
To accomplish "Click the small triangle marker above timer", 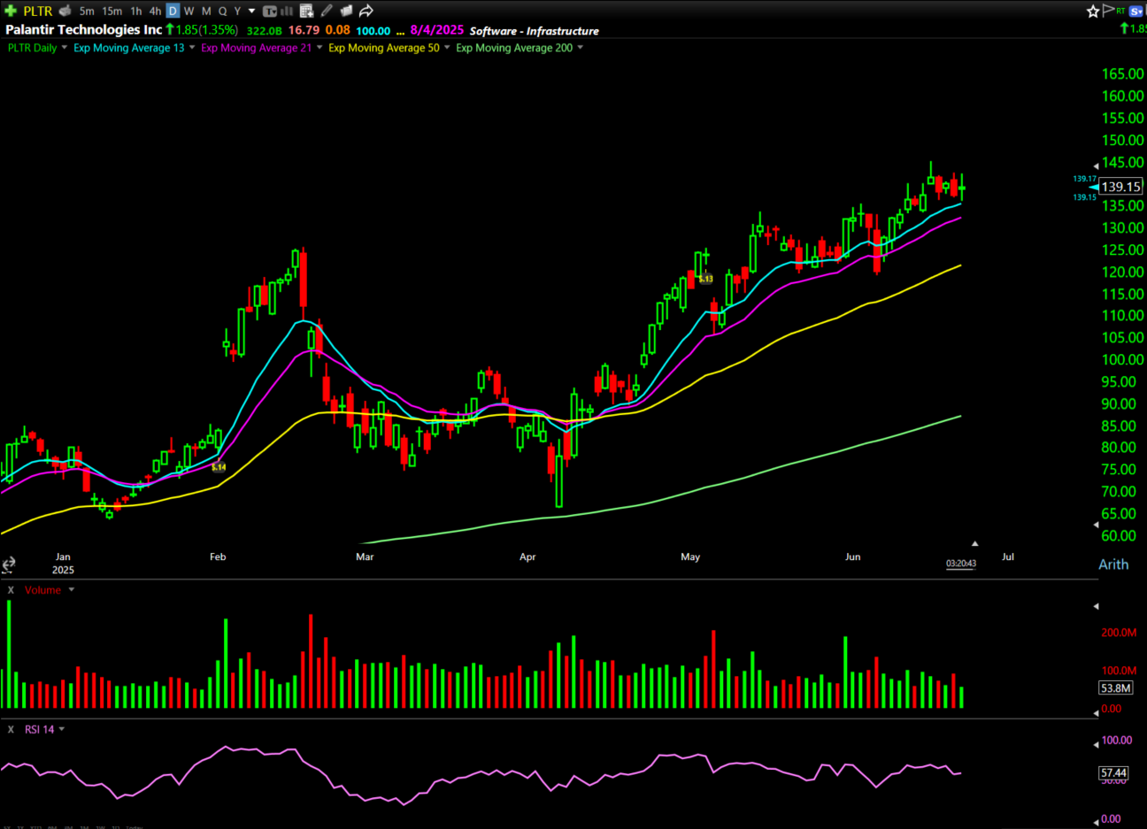I will (974, 543).
